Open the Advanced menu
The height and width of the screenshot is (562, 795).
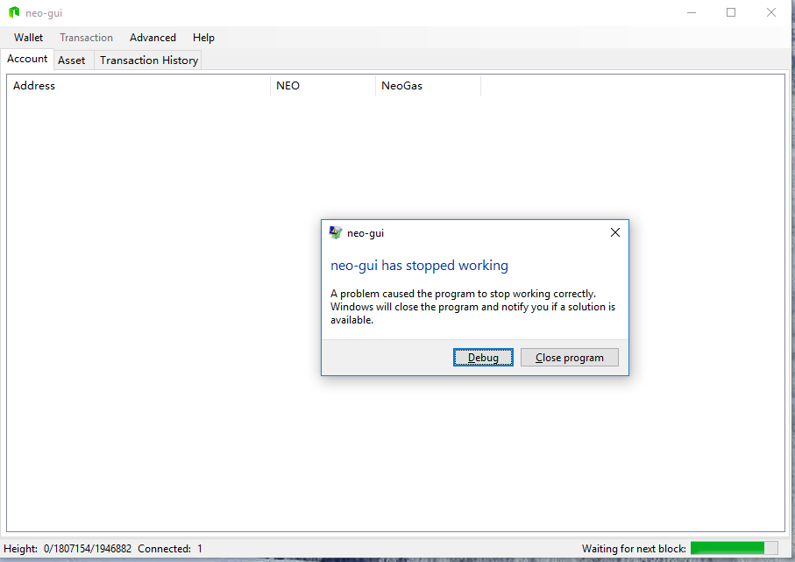click(x=153, y=38)
